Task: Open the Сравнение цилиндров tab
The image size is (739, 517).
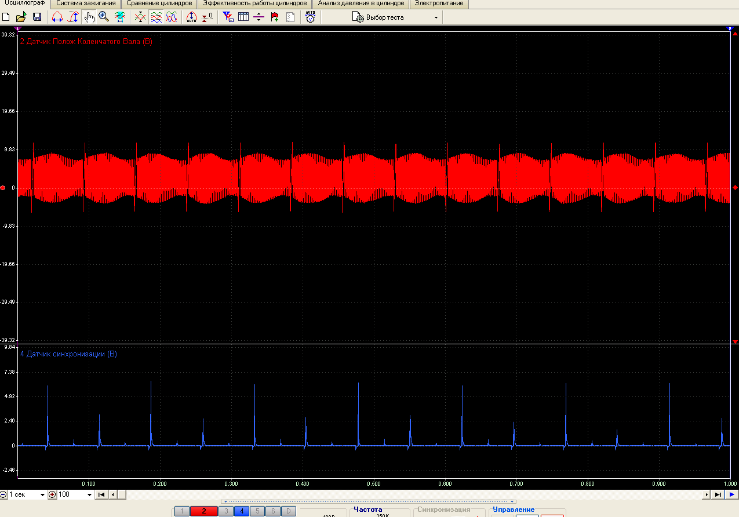Action: tap(159, 3)
